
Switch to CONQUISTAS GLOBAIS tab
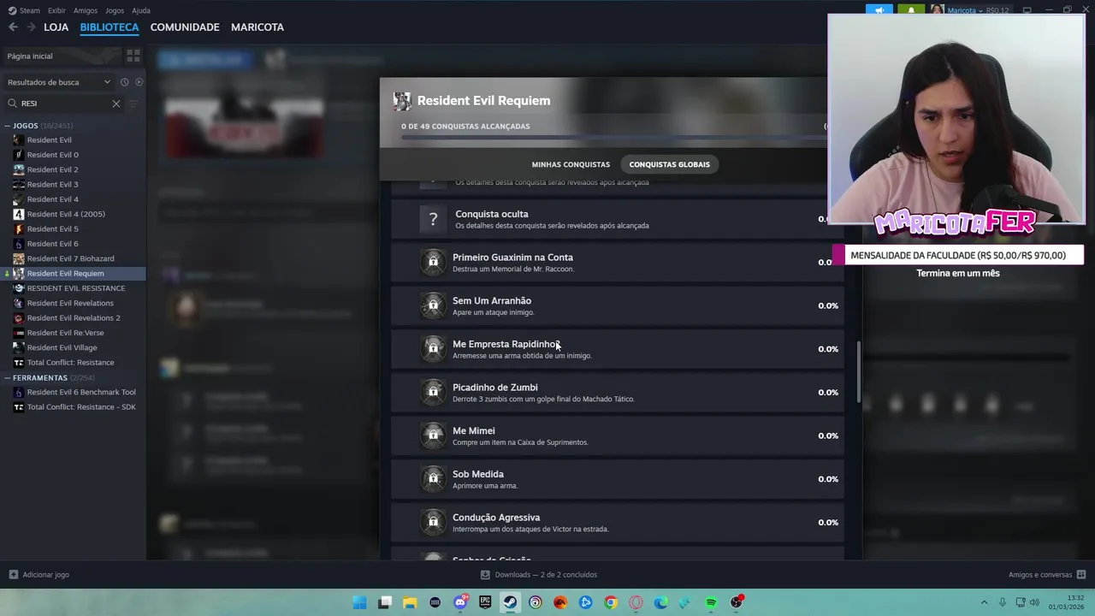670,164
